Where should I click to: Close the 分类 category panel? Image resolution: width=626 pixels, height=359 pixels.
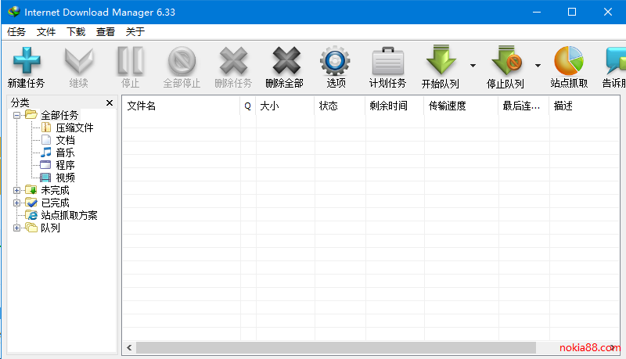pos(110,103)
